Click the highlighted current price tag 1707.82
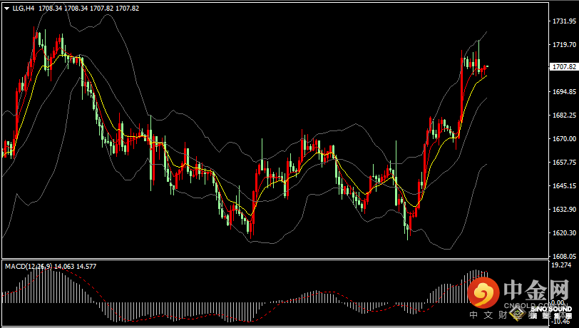579x328 pixels. 564,67
